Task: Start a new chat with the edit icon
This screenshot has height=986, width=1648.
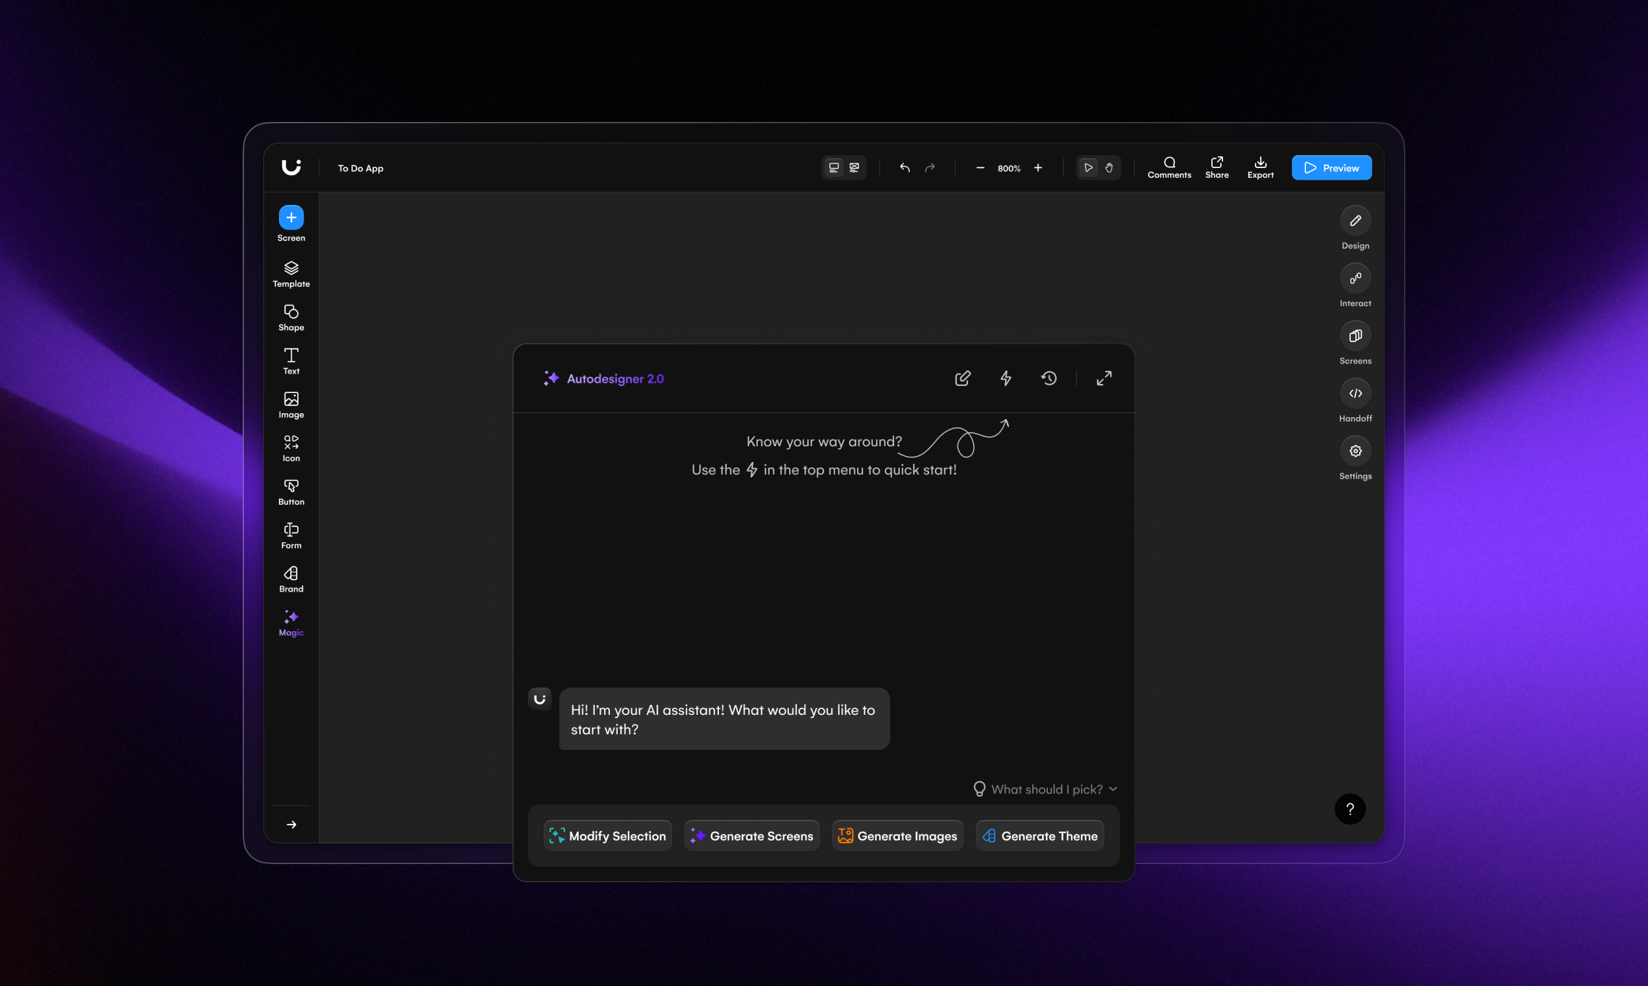Action: coord(962,378)
